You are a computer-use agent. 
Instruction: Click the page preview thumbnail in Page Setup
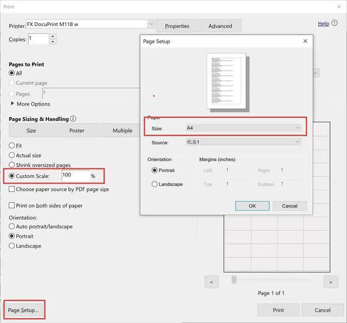coord(228,82)
